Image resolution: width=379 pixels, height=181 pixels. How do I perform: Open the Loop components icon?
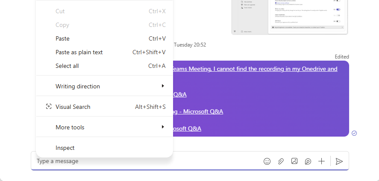308,161
